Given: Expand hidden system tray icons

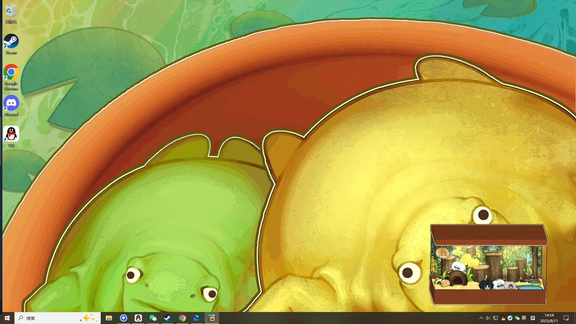Looking at the screenshot, I should coord(481,318).
